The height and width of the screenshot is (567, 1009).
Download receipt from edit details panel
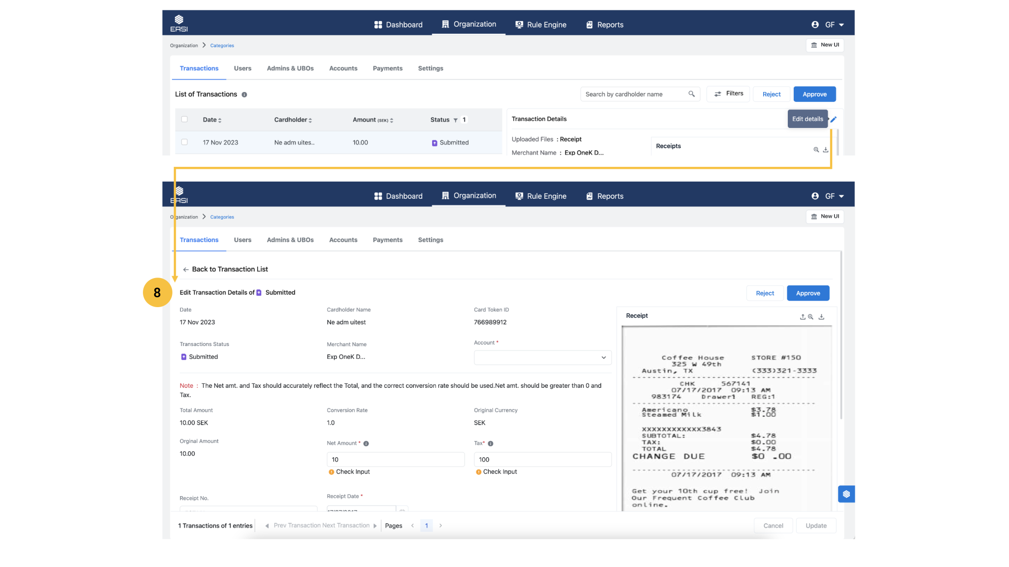click(x=821, y=317)
